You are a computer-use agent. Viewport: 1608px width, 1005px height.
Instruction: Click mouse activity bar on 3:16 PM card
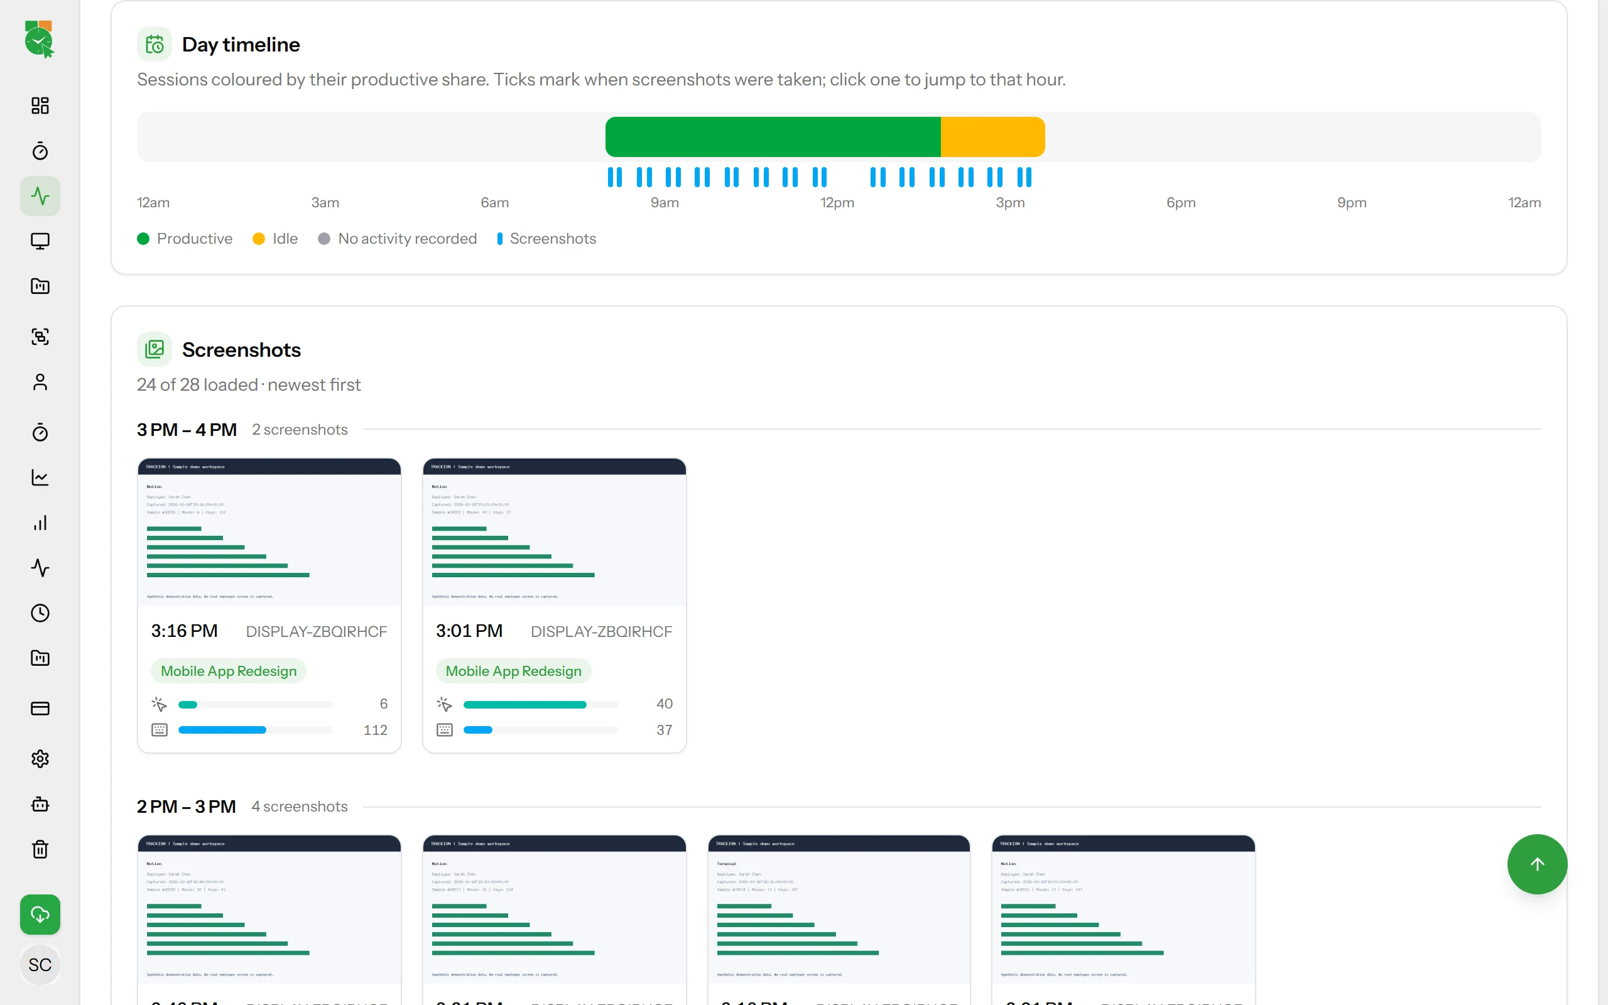coord(255,705)
